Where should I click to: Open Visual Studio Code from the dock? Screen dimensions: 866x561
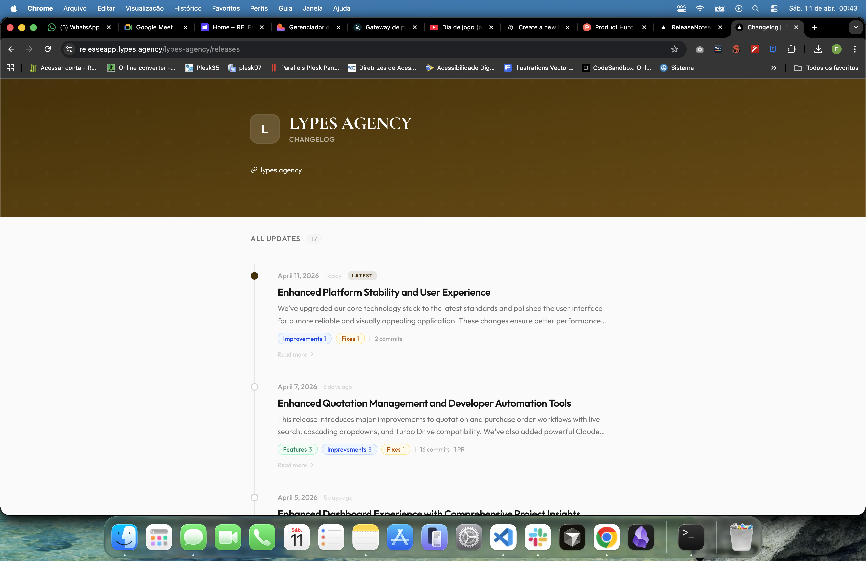pos(503,537)
